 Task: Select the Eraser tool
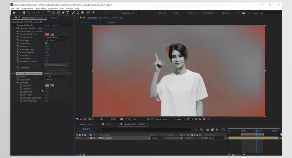[82, 13]
